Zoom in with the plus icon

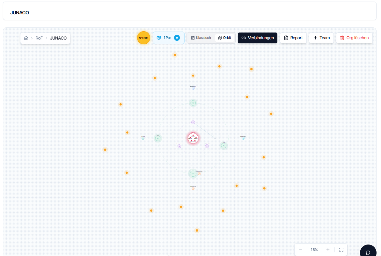[328, 250]
